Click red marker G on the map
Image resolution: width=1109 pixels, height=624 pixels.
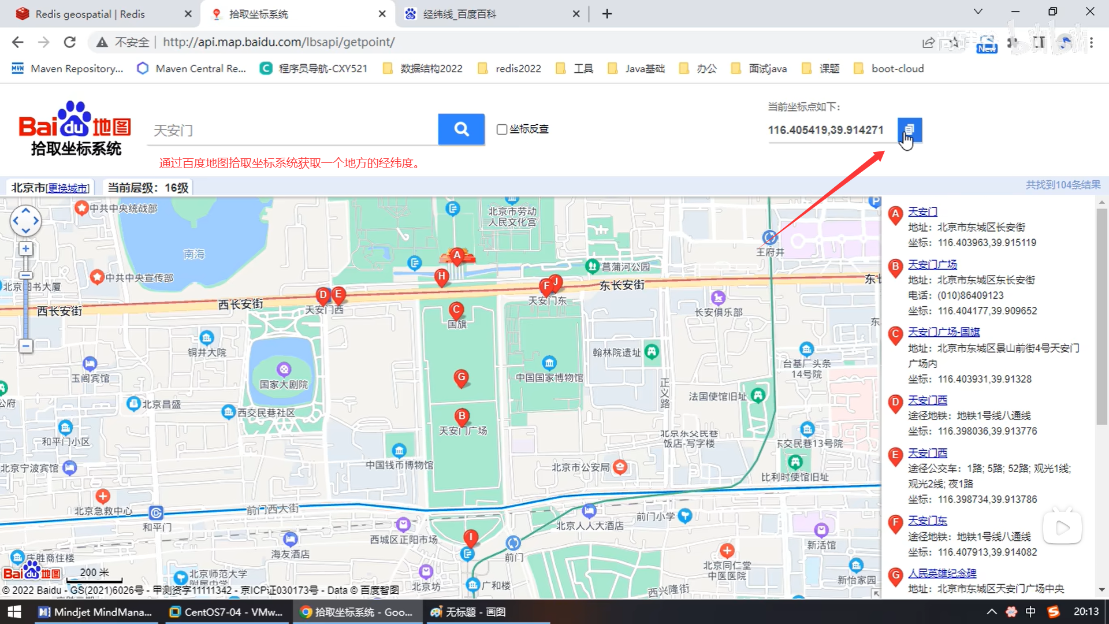(461, 378)
